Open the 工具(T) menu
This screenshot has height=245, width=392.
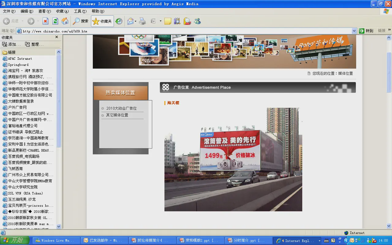[x=80, y=11]
